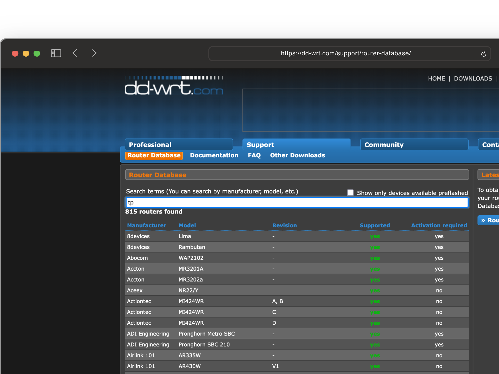Reload the page with refresh icon

pos(483,54)
